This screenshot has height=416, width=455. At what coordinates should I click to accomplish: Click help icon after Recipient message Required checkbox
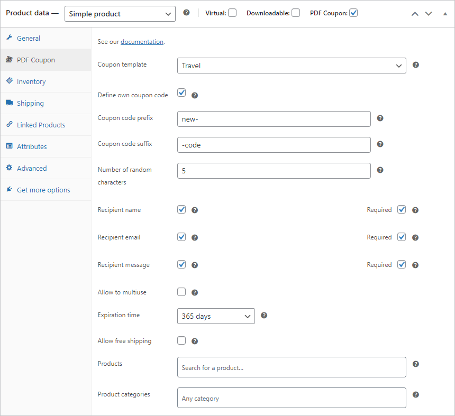coord(415,265)
